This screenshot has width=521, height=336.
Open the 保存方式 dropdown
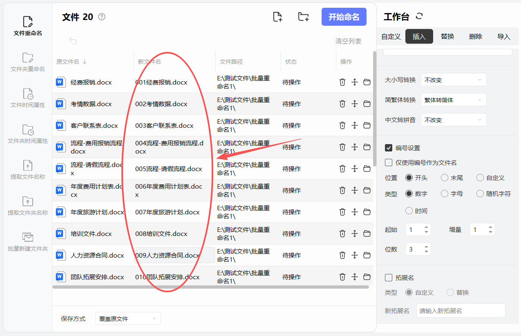pyautogui.click(x=128, y=318)
